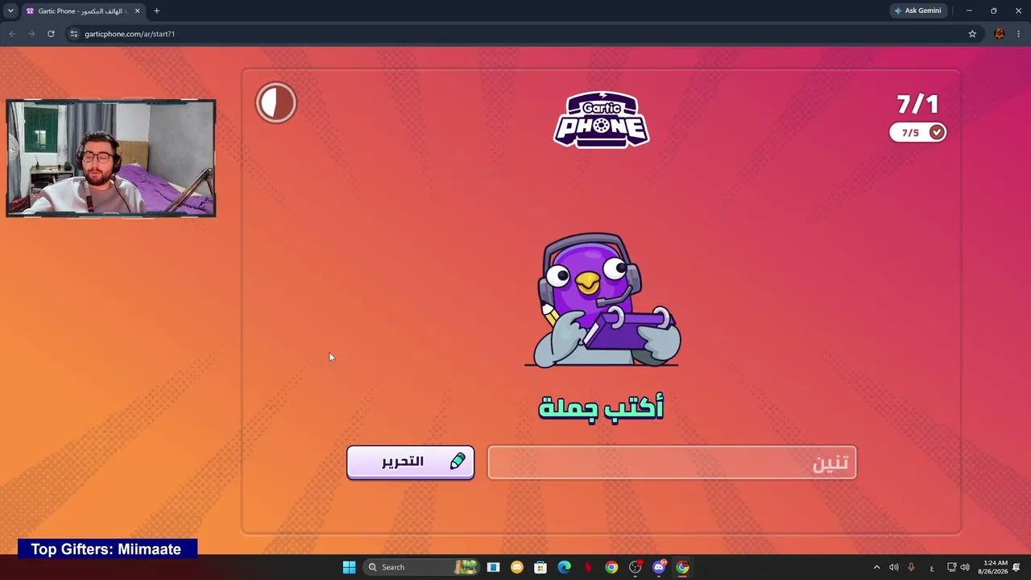Go forward to the next page

click(31, 34)
